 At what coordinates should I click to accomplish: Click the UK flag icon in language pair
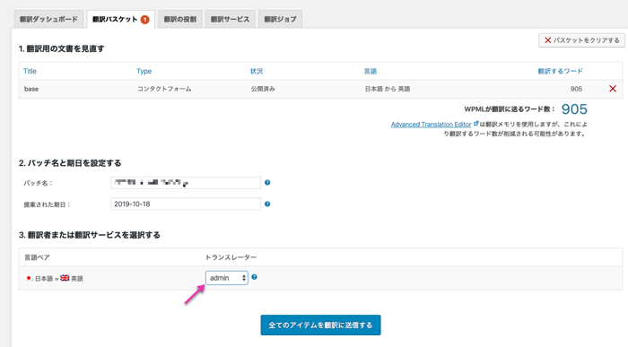coord(65,278)
